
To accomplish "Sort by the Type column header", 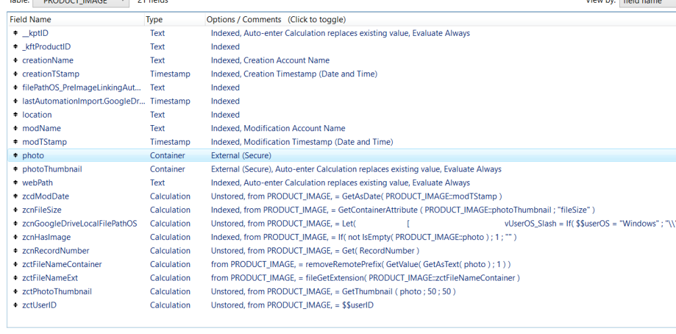I will click(154, 20).
